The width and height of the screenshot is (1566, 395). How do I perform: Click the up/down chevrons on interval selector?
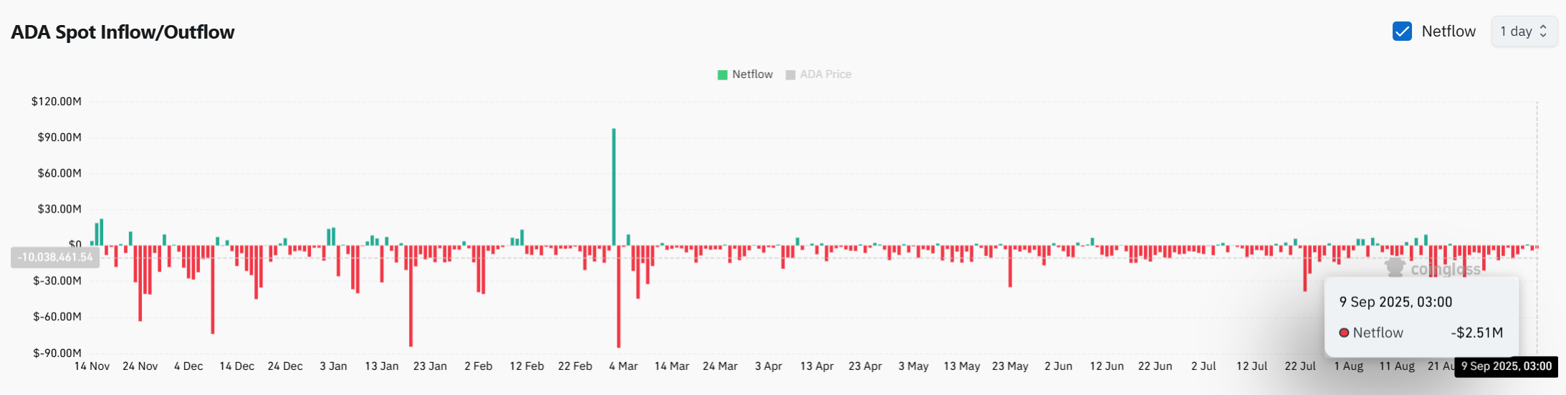1543,31
